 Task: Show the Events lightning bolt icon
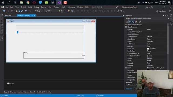[136, 22]
